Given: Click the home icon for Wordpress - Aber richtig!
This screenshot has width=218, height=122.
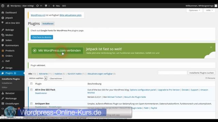Looking at the screenshot, I should click(8, 6).
